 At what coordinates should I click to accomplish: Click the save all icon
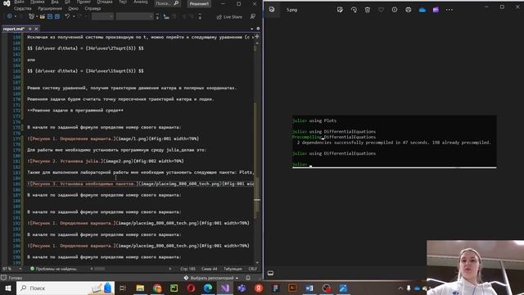coord(57,16)
